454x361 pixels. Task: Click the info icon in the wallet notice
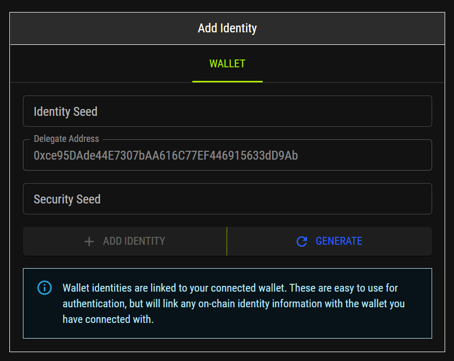pyautogui.click(x=45, y=287)
